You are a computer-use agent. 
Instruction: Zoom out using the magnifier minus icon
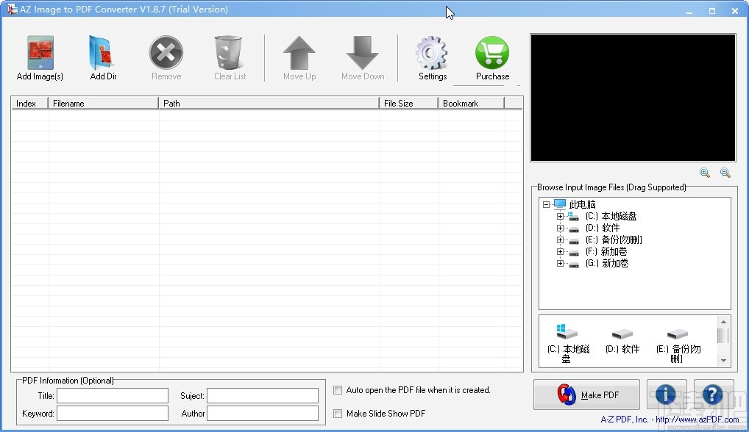coord(725,173)
